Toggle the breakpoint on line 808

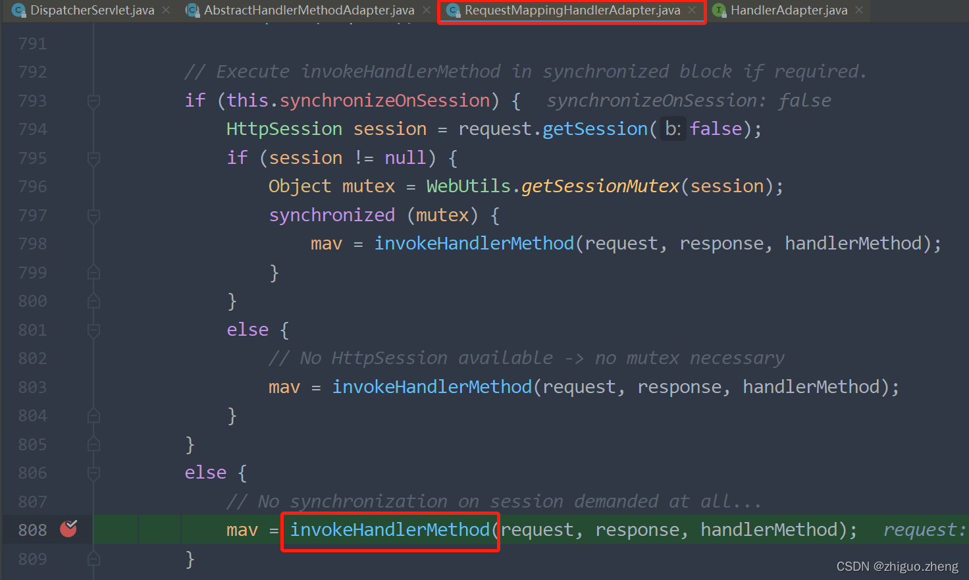tap(68, 529)
